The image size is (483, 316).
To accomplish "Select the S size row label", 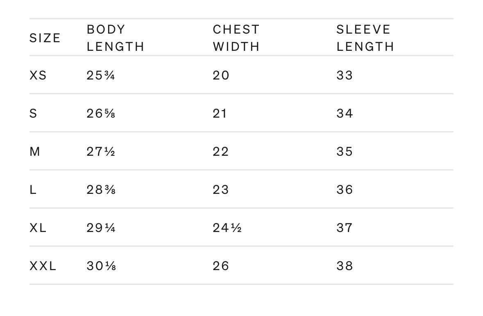I will [x=33, y=114].
